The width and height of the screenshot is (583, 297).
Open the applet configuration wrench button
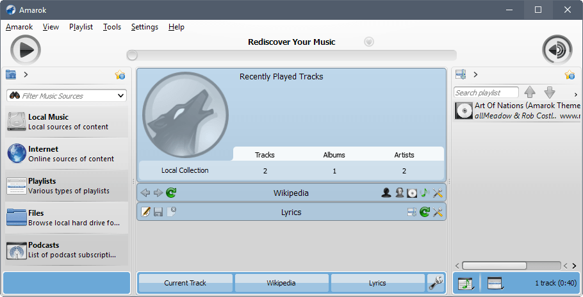pos(436,283)
